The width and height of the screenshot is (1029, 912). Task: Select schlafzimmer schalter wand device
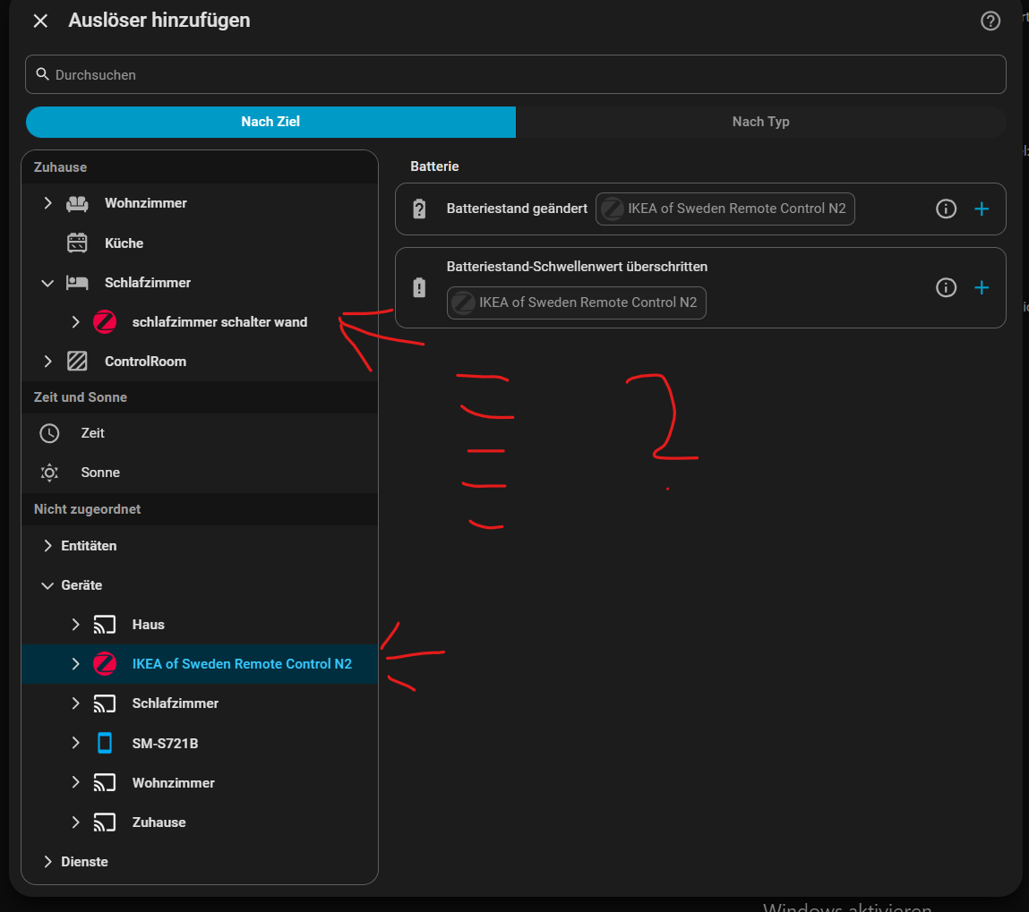click(219, 322)
